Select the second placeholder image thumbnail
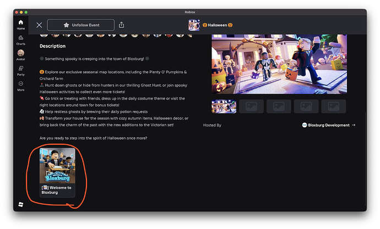 pos(251,106)
